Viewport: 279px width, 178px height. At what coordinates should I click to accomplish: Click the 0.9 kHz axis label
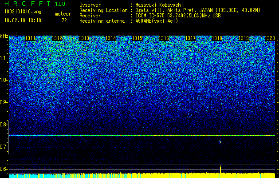coord(4,102)
